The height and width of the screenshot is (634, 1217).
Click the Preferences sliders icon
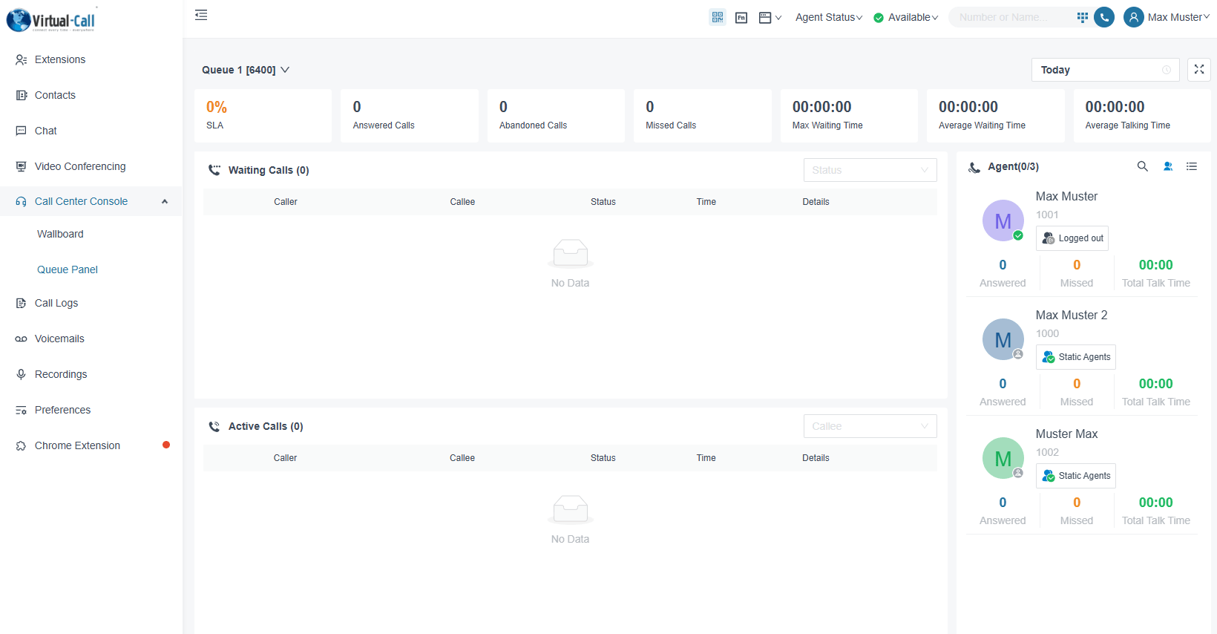pos(21,410)
